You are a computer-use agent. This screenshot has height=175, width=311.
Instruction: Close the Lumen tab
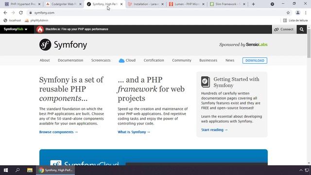tap(203, 4)
